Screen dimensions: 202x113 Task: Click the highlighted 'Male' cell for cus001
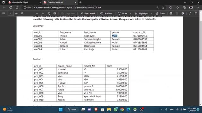[115, 36]
